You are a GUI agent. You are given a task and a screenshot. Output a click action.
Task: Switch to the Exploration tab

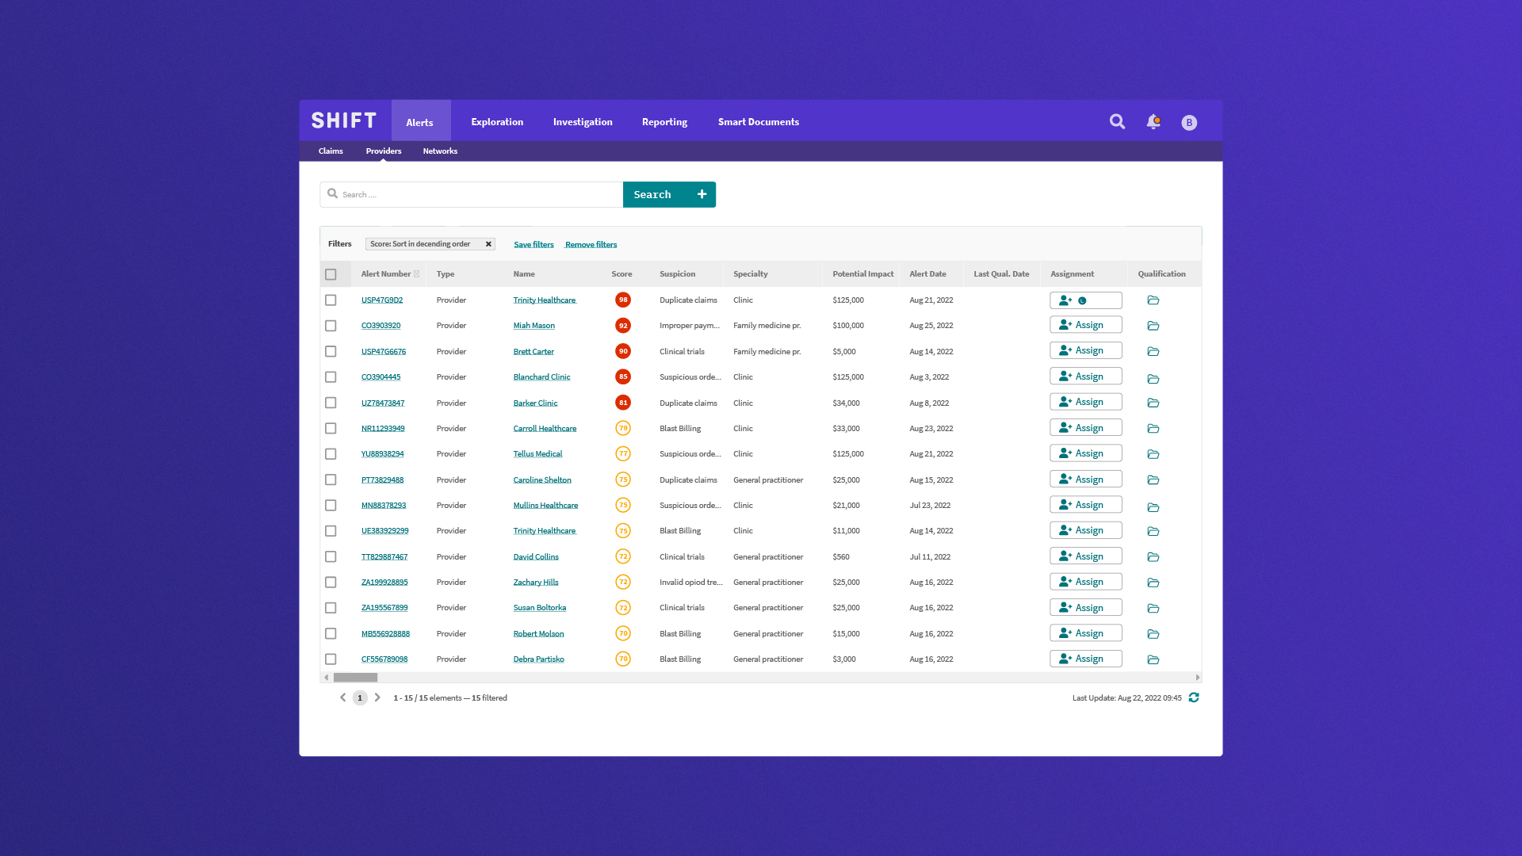pos(497,121)
